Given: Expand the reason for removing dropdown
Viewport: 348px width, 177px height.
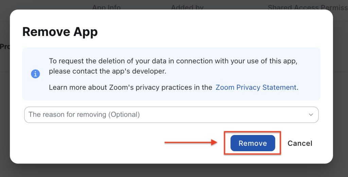Looking at the screenshot, I should [x=171, y=115].
